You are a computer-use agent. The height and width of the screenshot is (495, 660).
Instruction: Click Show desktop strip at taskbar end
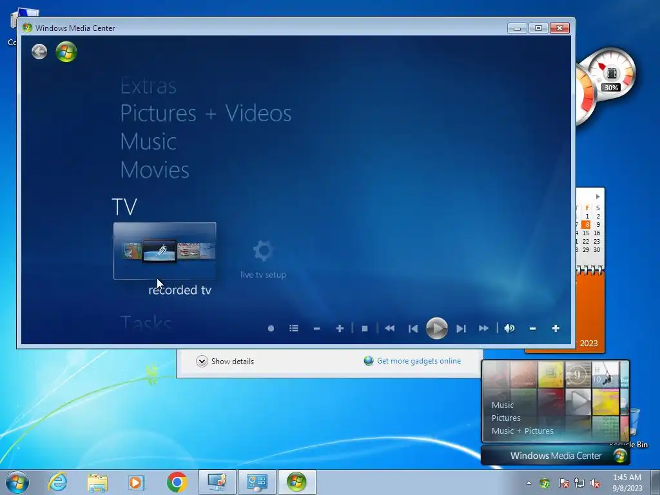tap(655, 482)
